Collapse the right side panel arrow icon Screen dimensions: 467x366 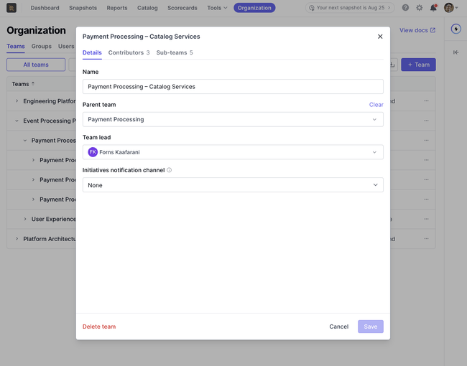point(456,52)
